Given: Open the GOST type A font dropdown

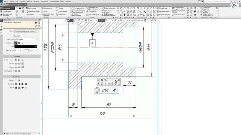Looking at the screenshot, I should (x=26, y=39).
